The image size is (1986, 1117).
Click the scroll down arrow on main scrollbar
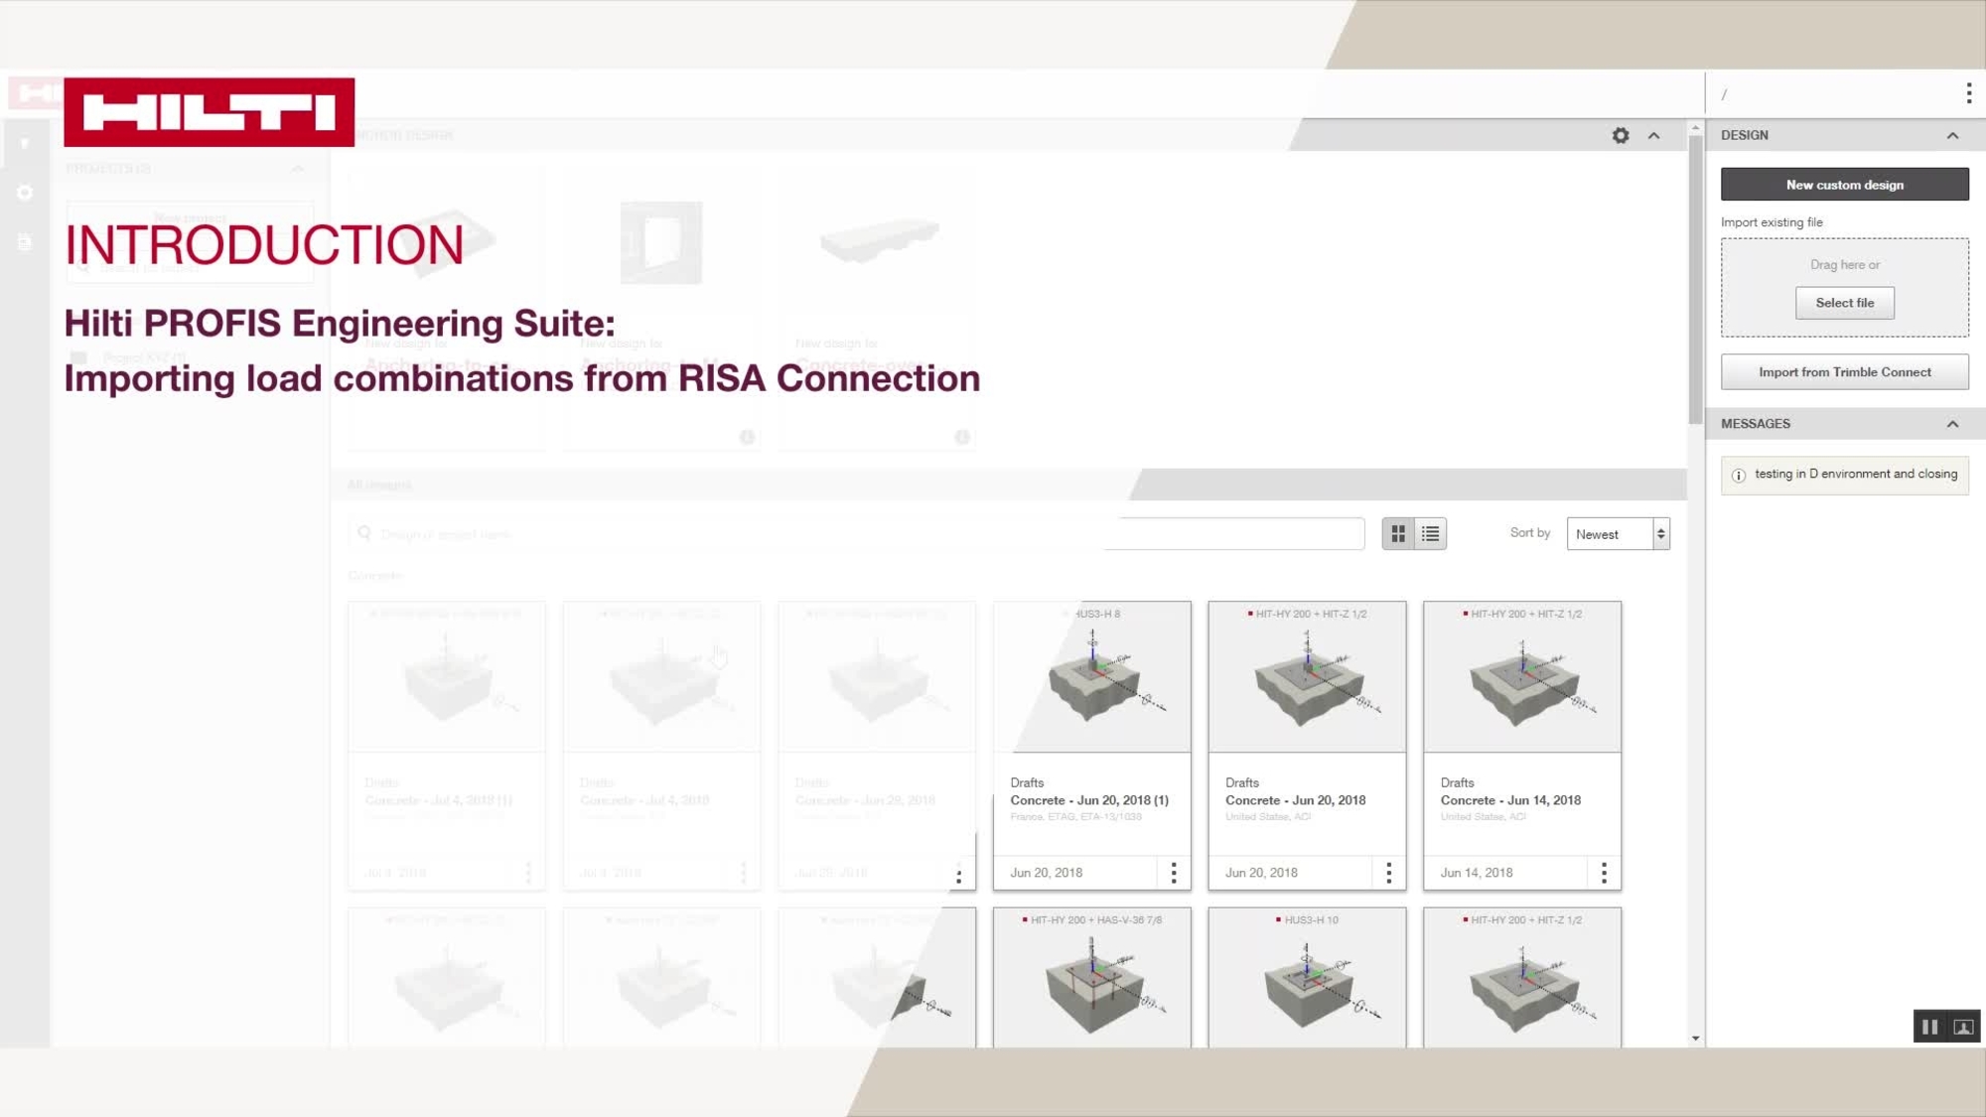1695,1039
